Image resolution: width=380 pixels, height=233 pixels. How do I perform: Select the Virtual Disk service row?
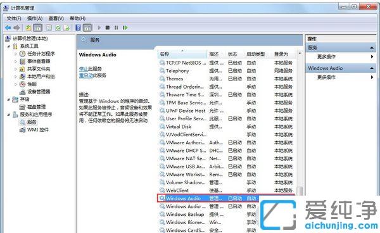coord(227,127)
